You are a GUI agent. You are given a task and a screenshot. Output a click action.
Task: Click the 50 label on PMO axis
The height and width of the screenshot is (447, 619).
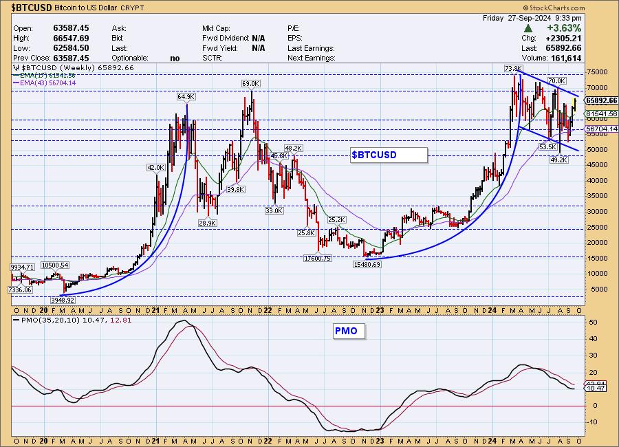[594, 323]
